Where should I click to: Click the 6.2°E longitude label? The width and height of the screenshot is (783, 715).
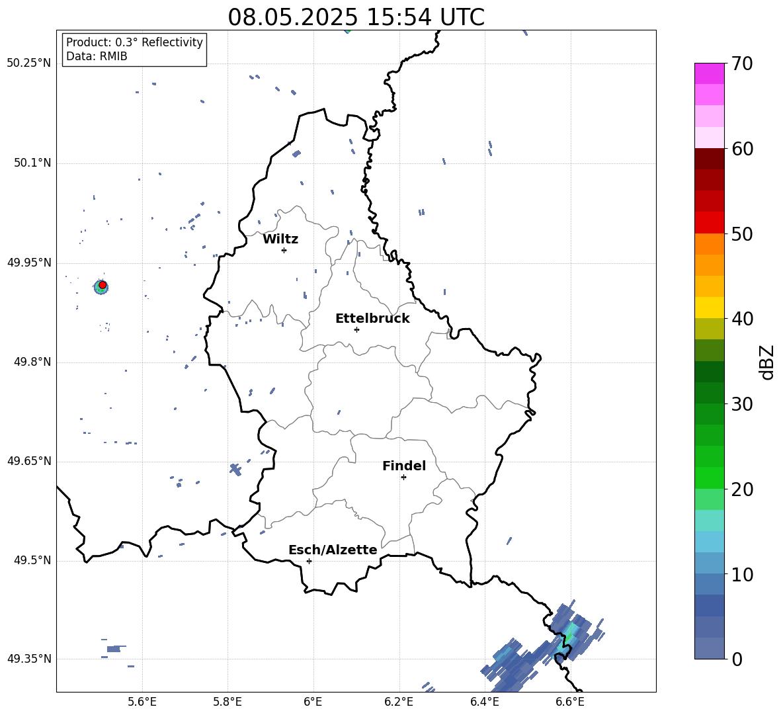399,702
